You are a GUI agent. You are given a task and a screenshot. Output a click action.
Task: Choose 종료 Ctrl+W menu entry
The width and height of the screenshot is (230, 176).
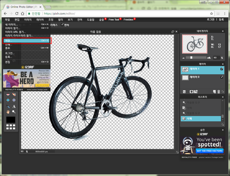(x=27, y=48)
